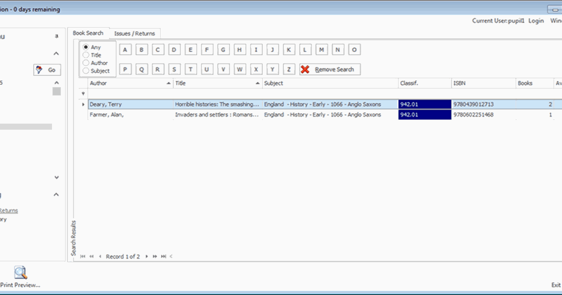Select the Subject search radio button
The width and height of the screenshot is (562, 295).
tap(86, 71)
